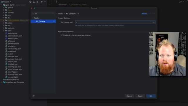Image resolution: width=188 pixels, height=106 pixels.
Task: Select package.json file
Action: pyautogui.click(x=13, y=57)
